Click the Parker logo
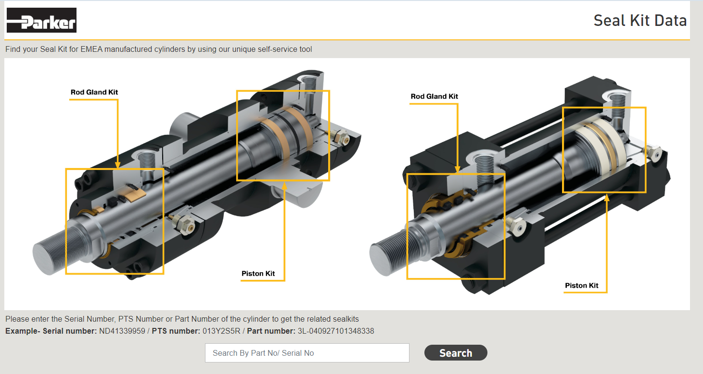The width and height of the screenshot is (703, 374). pos(41,20)
